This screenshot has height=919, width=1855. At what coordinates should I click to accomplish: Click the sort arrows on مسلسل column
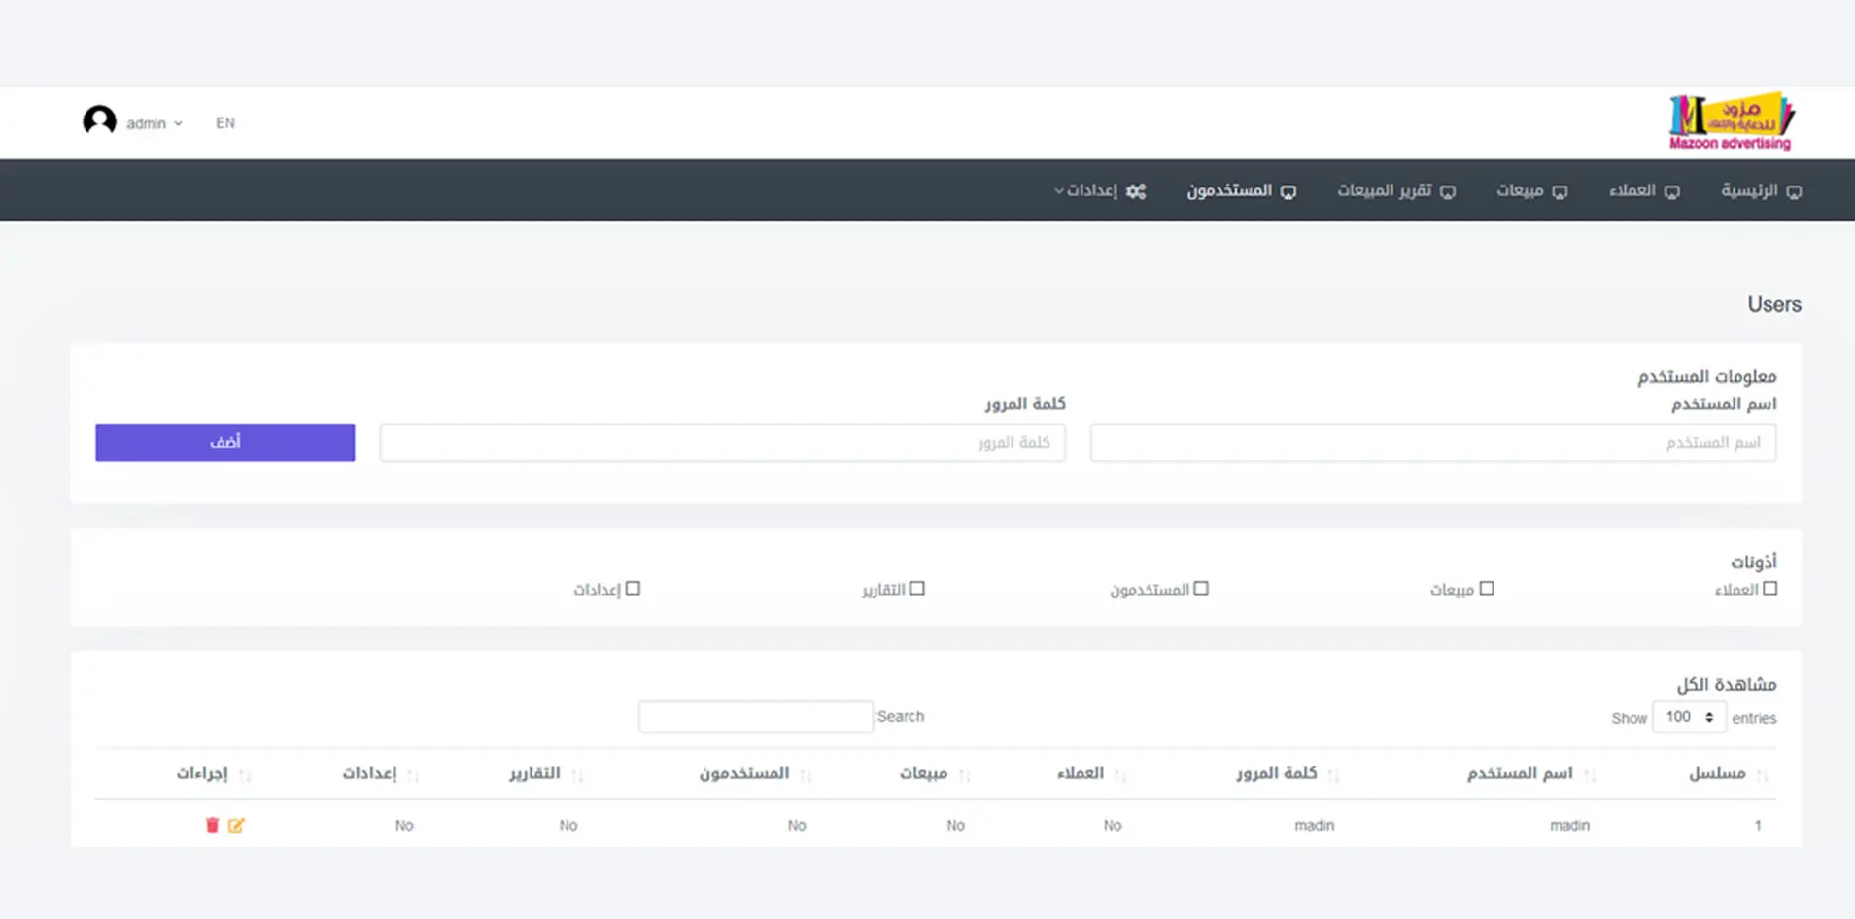click(x=1762, y=775)
